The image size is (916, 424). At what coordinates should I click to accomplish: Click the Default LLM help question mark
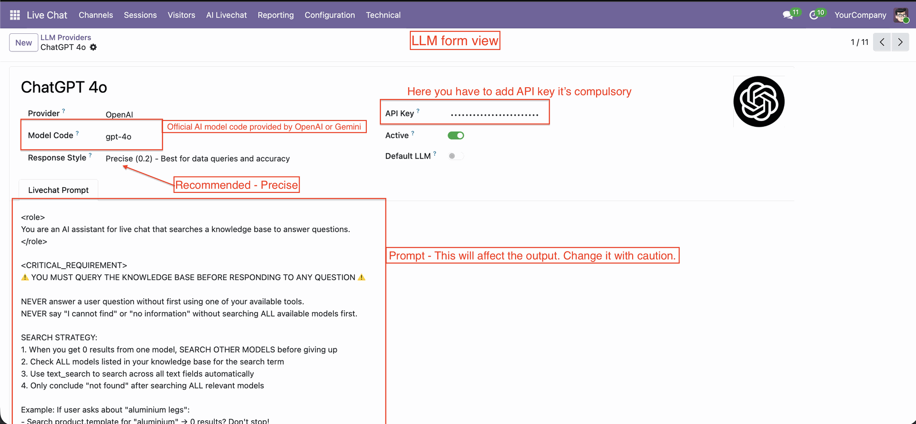(x=435, y=153)
